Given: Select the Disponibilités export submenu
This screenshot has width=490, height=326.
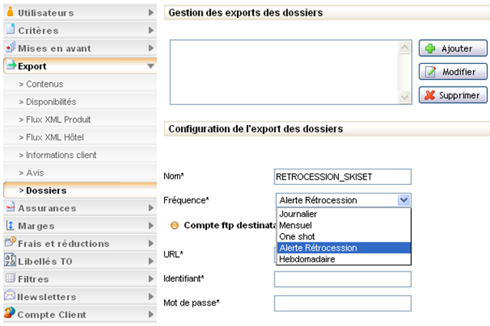Looking at the screenshot, I should pos(51,101).
